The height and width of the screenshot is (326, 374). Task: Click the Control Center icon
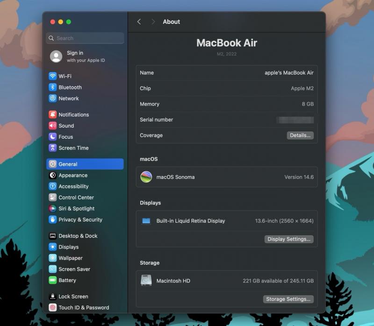coord(52,197)
